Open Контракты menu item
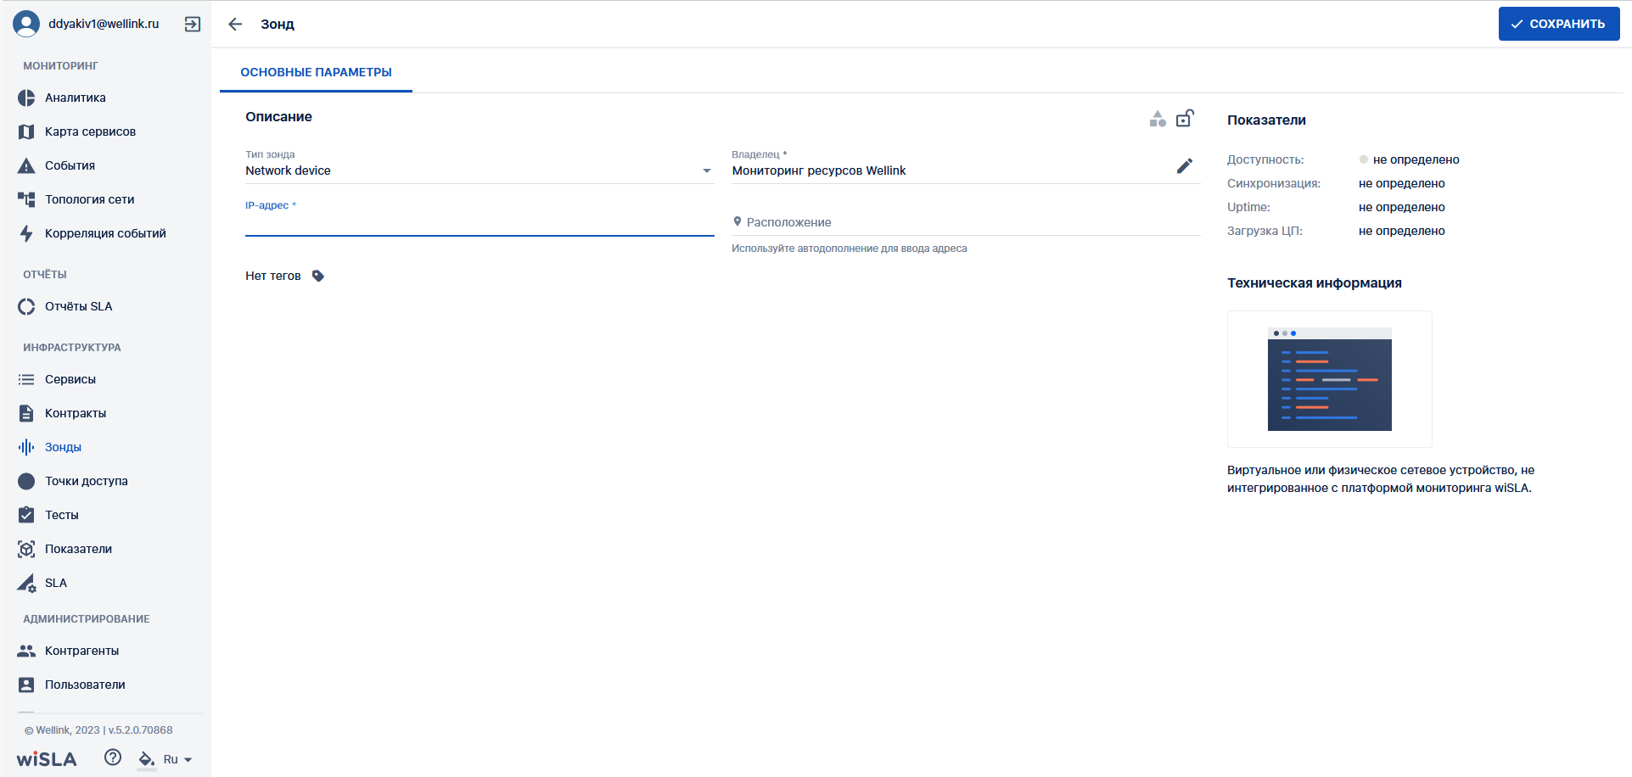1632x777 pixels. coord(76,413)
